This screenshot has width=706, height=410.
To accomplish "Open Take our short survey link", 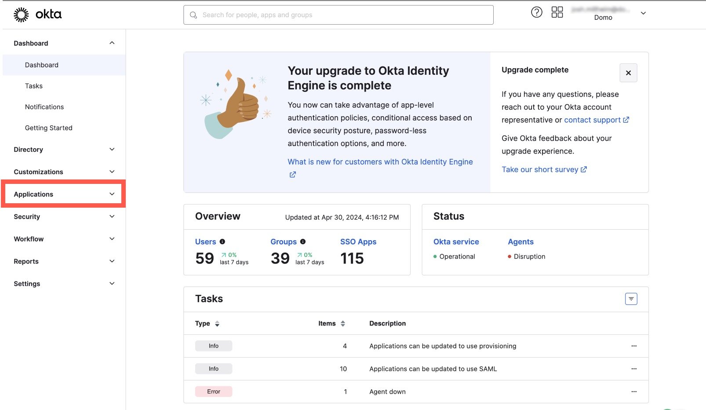I will point(540,169).
